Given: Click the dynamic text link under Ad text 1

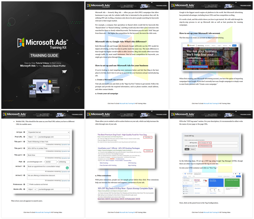Looking at the screenshot, I should (x=66, y=171).
